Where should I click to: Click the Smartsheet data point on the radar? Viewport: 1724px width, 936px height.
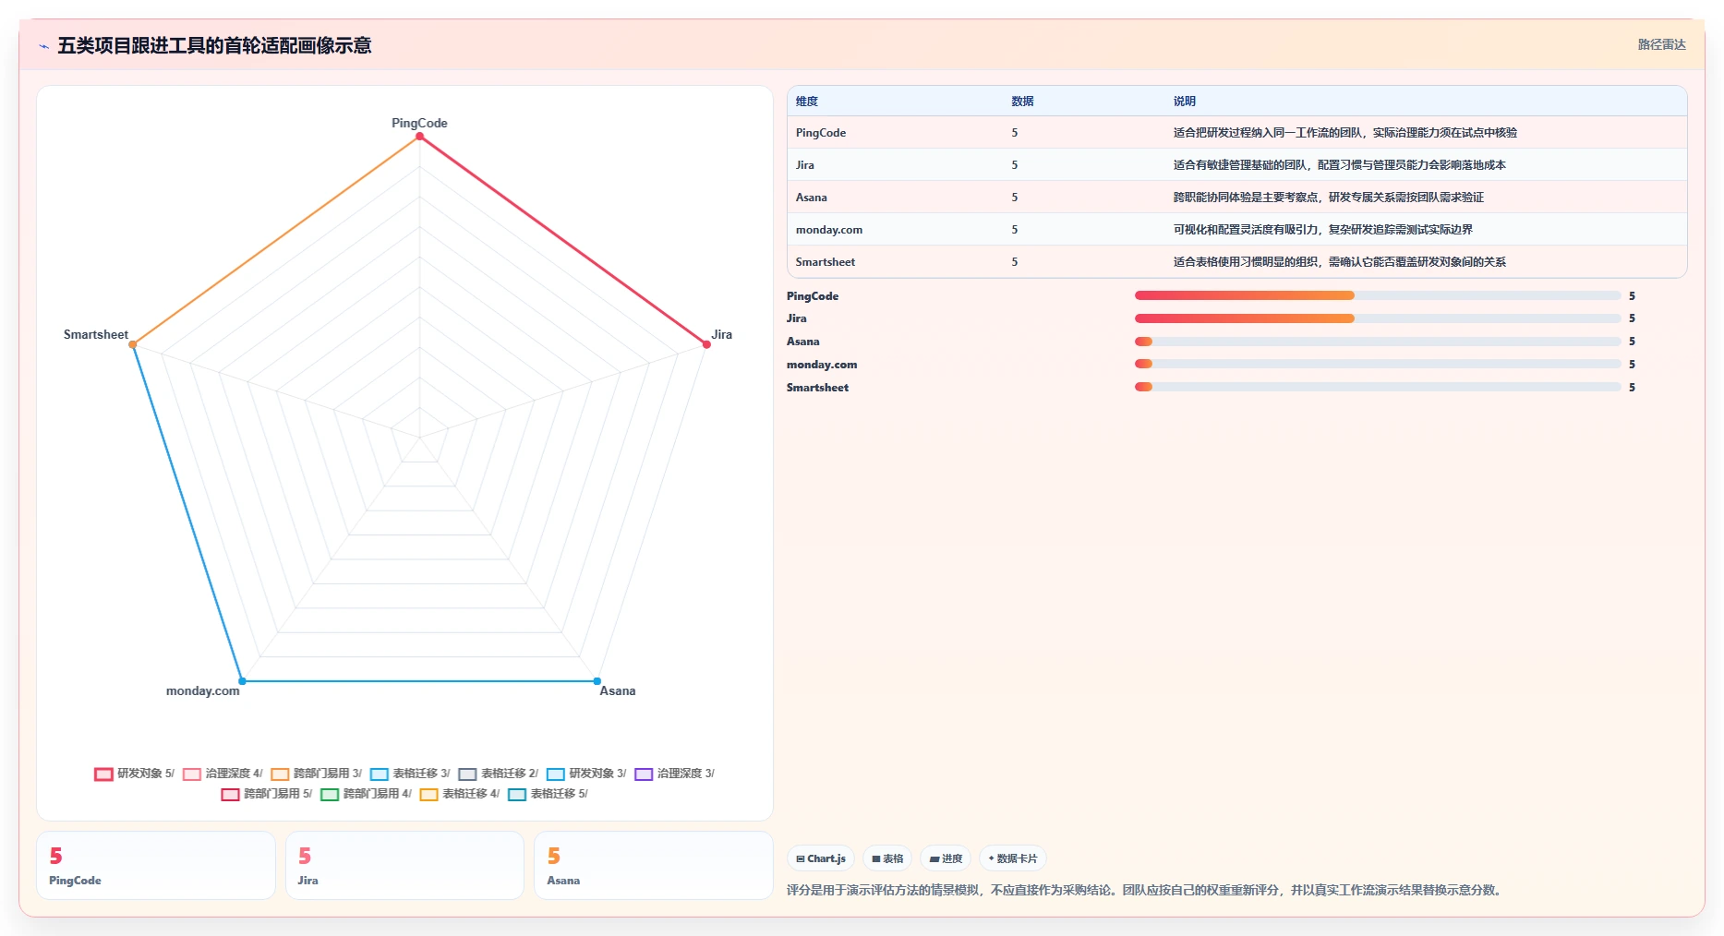133,344
